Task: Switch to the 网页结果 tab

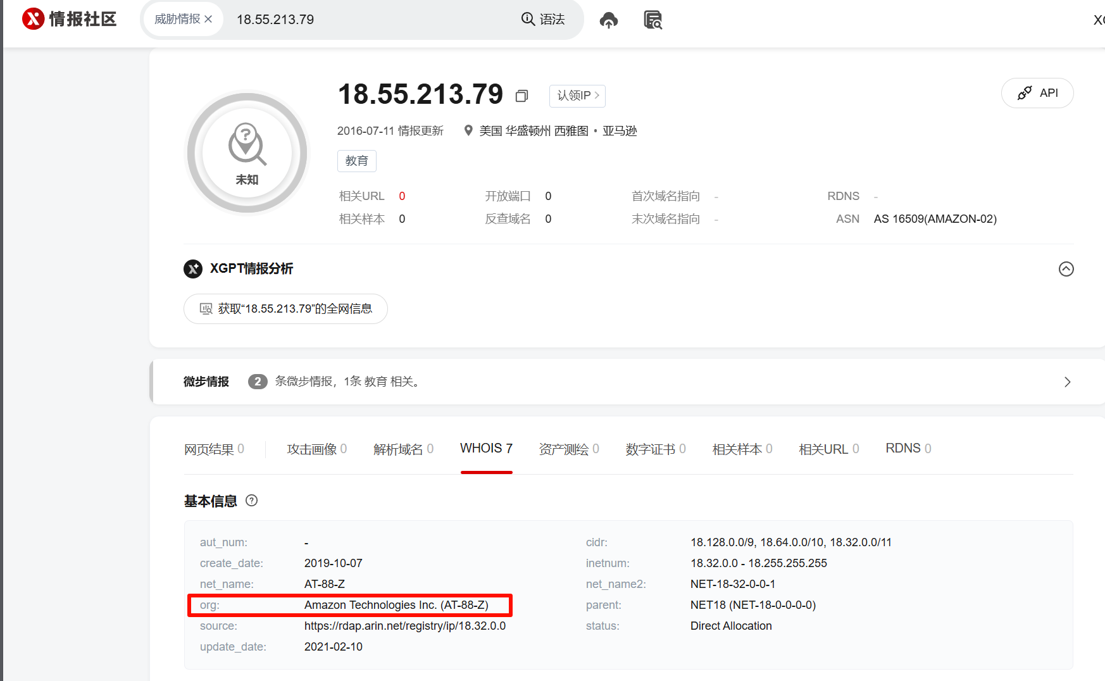Action: pyautogui.click(x=214, y=449)
